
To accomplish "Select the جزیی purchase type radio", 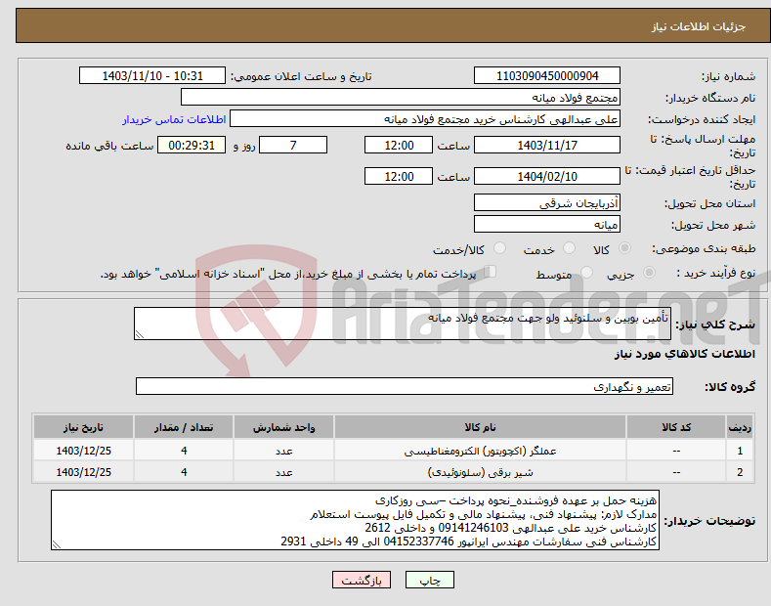I will click(649, 273).
